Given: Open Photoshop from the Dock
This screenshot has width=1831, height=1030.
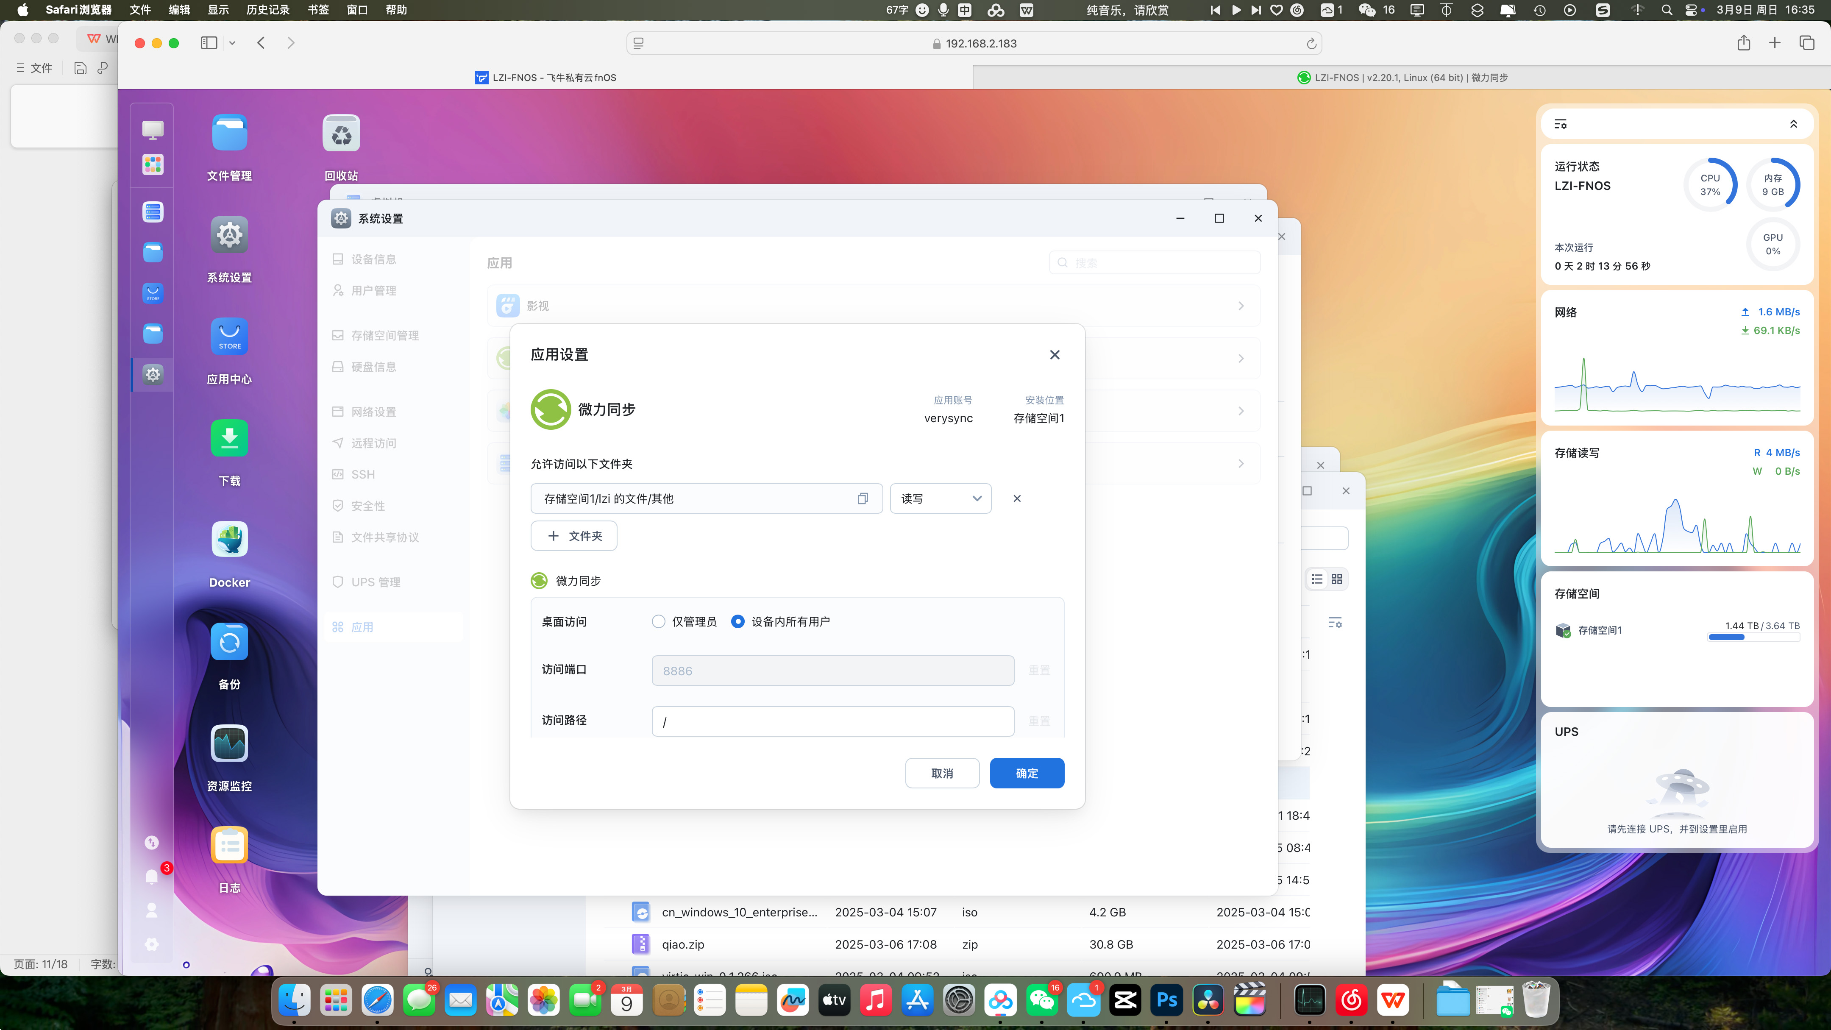Looking at the screenshot, I should point(1167,1001).
